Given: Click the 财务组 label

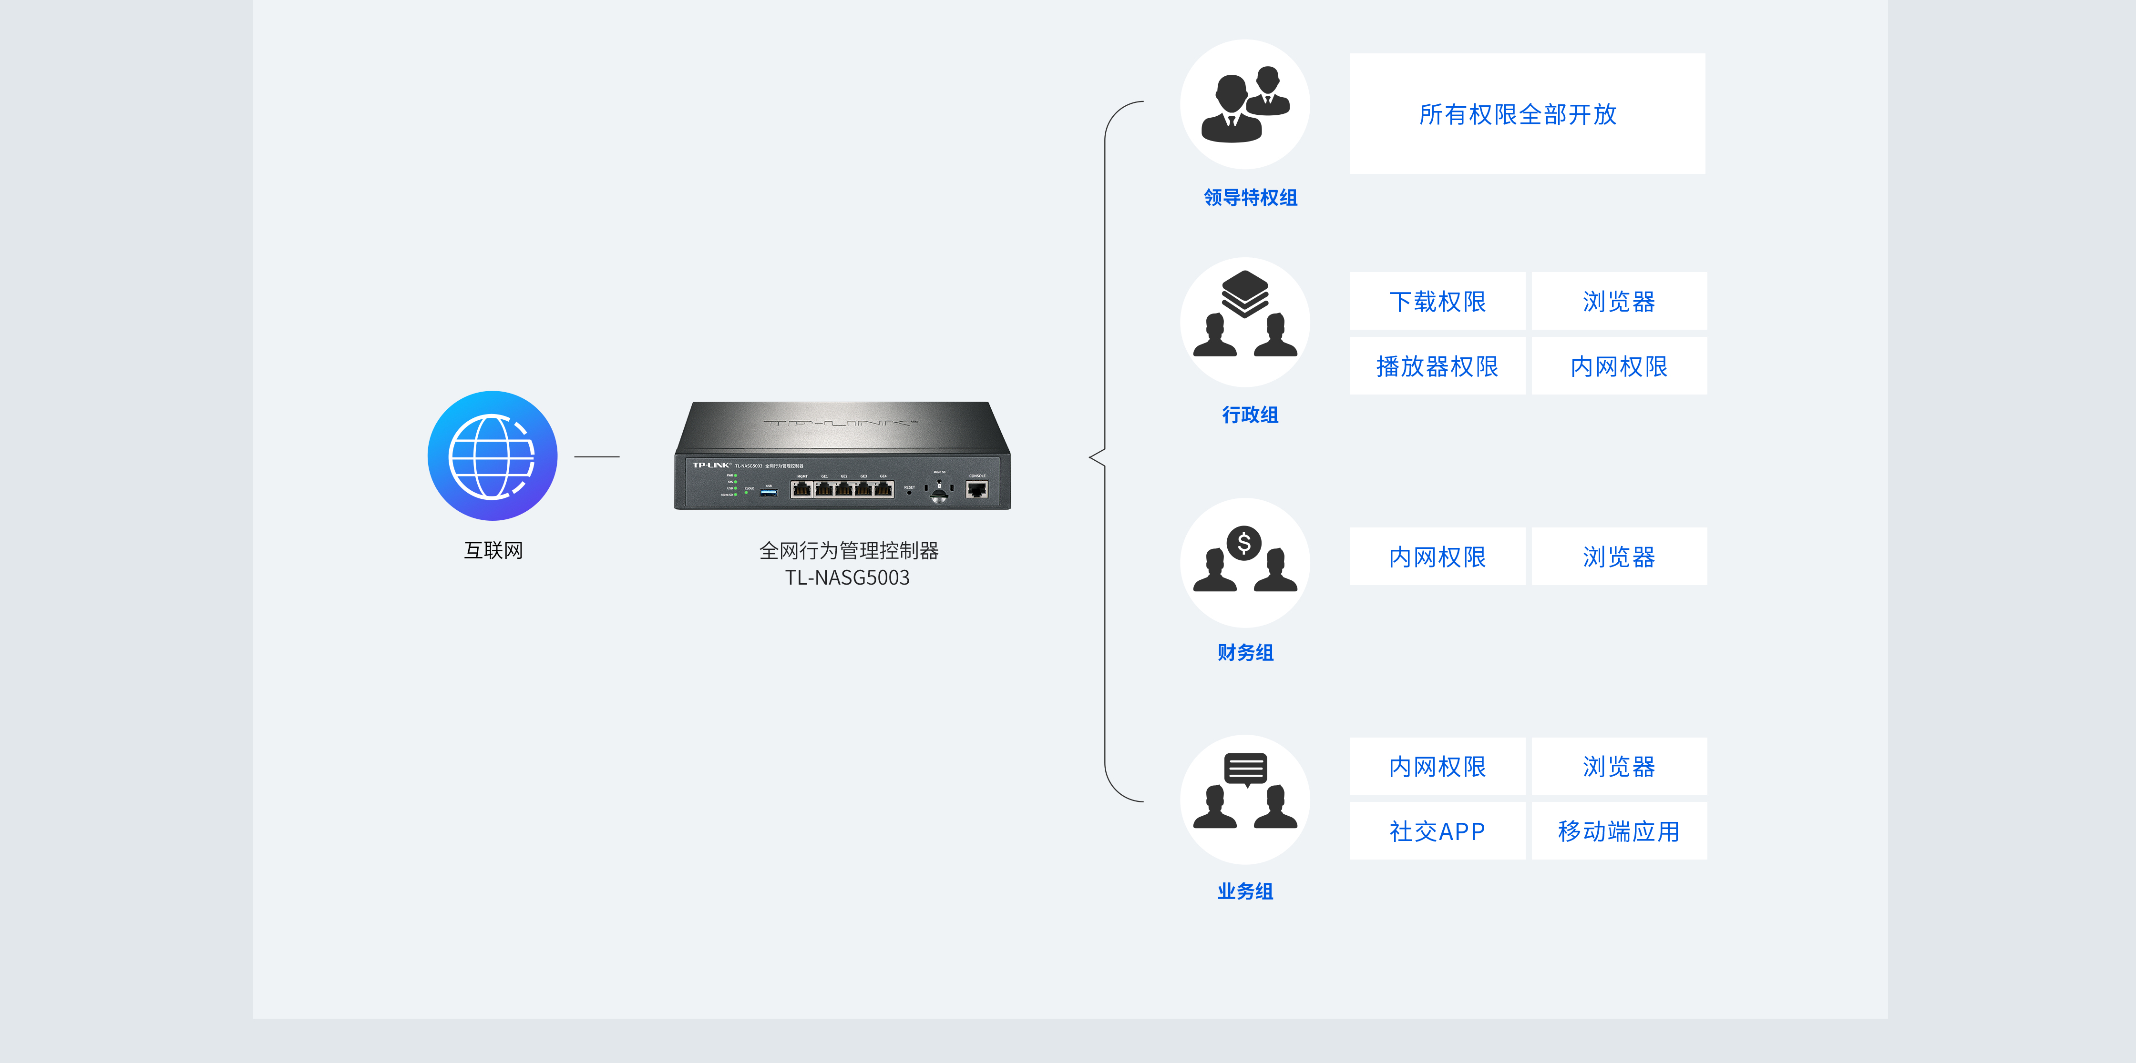Looking at the screenshot, I should [x=1244, y=652].
